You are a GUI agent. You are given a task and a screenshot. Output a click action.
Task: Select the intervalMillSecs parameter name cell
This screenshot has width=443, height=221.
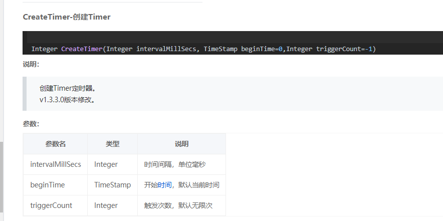[55, 164]
